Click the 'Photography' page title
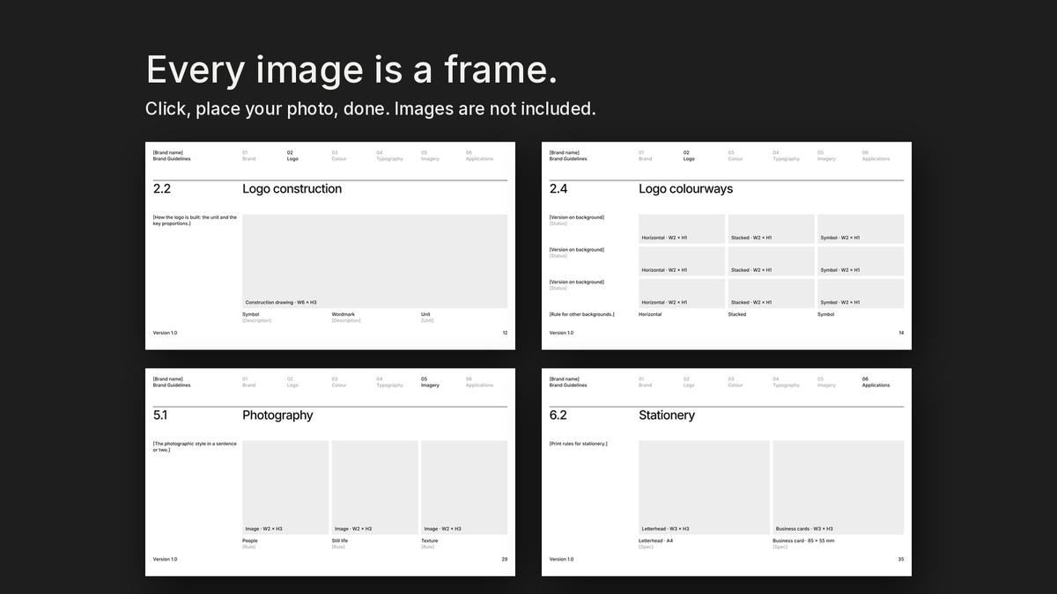 pos(277,415)
